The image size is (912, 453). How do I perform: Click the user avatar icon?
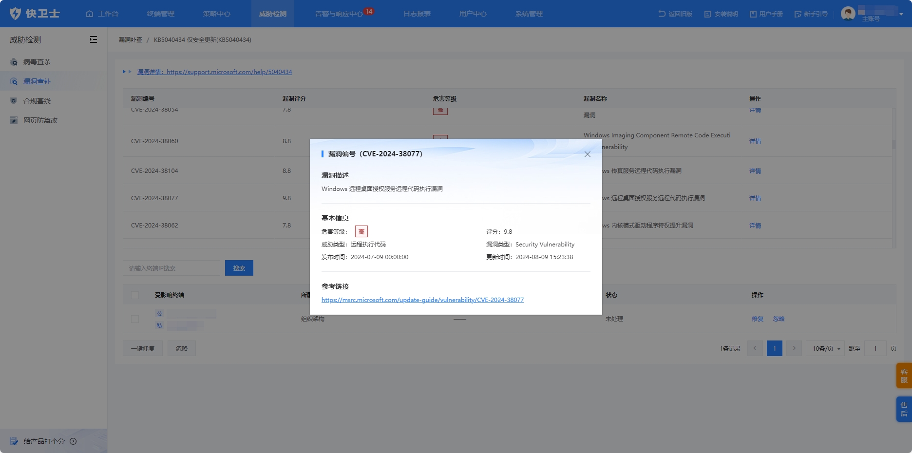848,14
